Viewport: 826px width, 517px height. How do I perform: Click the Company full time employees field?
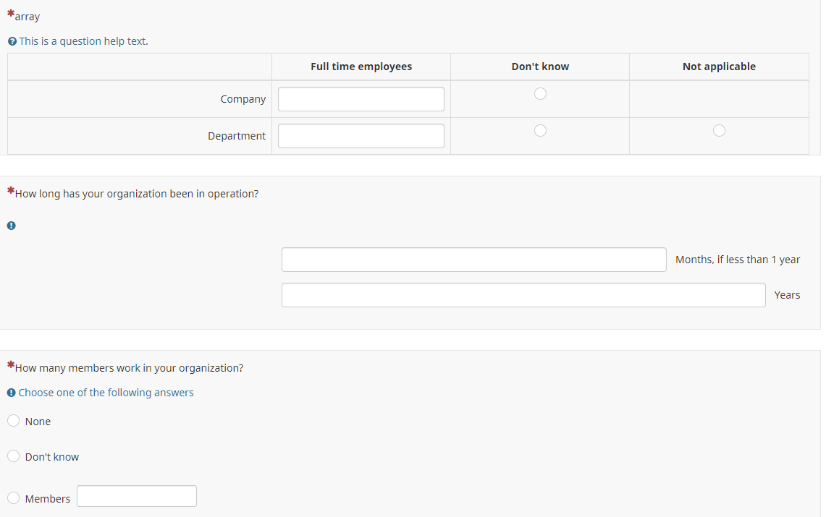click(x=361, y=99)
